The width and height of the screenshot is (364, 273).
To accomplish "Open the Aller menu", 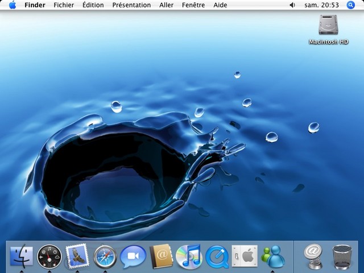I will click(x=166, y=5).
